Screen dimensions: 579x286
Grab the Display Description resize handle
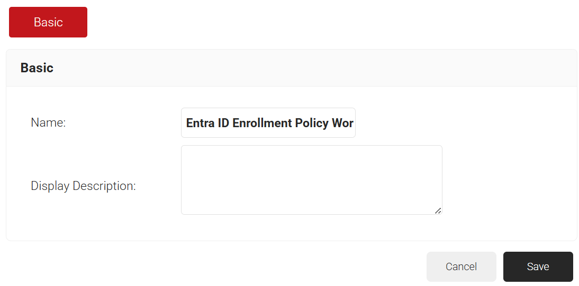(x=438, y=211)
